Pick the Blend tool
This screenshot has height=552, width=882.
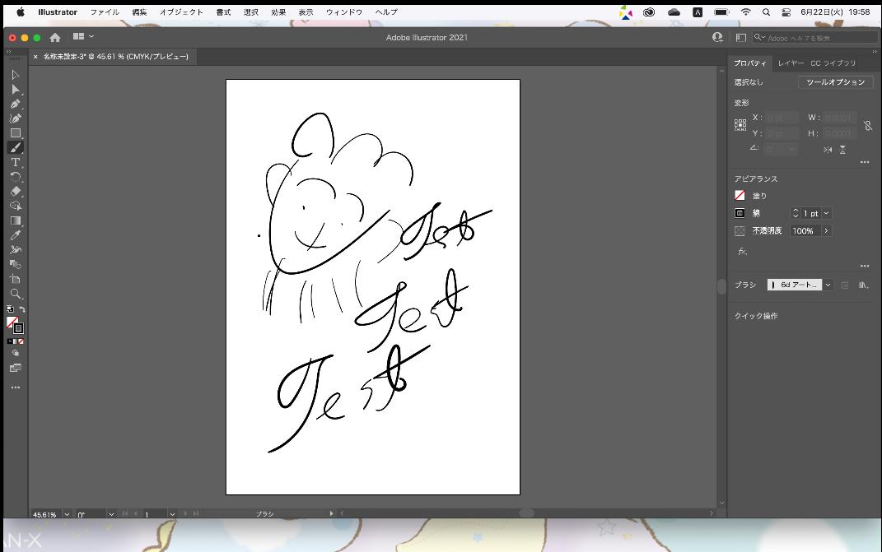pos(15,265)
